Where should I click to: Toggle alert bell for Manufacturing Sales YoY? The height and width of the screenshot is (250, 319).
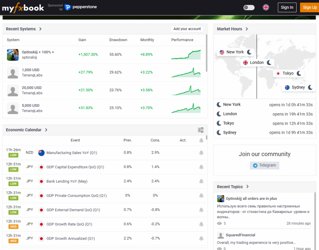(x=201, y=153)
